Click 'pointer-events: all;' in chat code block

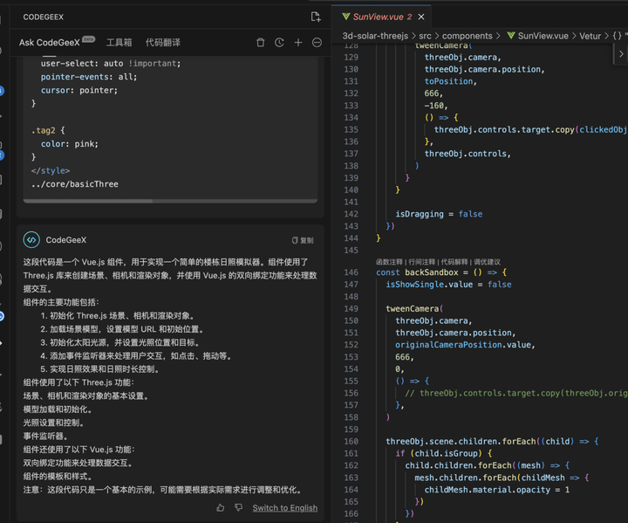pos(89,77)
